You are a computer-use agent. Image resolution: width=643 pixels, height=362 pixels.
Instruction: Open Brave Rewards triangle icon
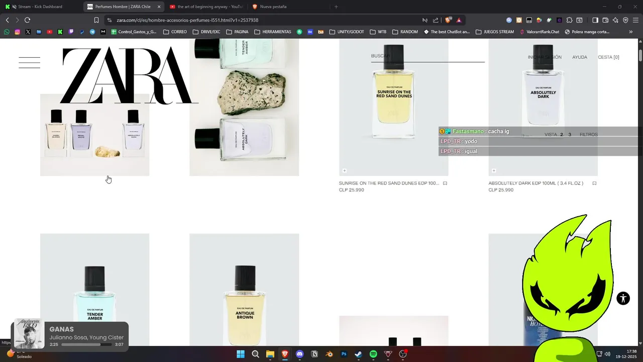[x=459, y=20]
